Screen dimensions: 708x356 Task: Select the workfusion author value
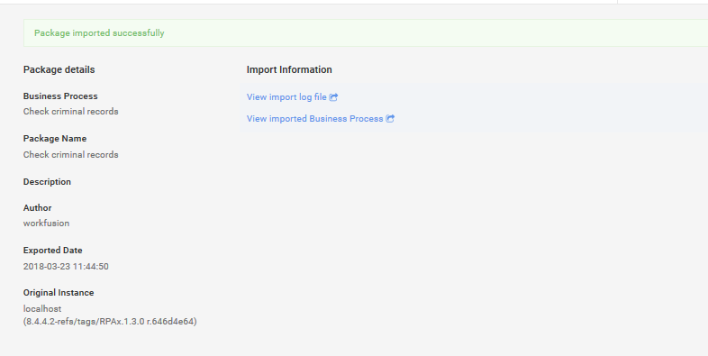(46, 224)
